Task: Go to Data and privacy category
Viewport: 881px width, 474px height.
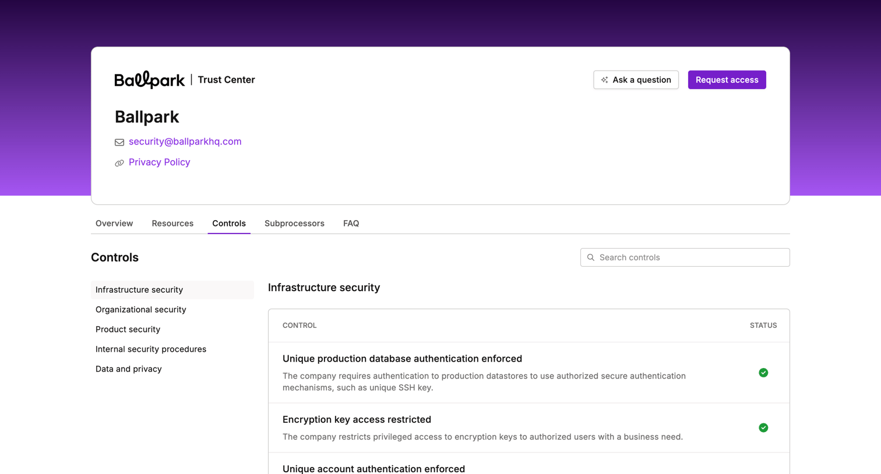Action: coord(172,369)
